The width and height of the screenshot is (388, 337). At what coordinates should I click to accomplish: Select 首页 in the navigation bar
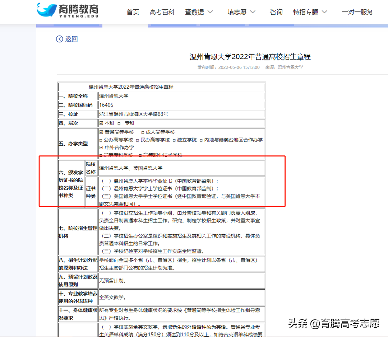tap(133, 12)
